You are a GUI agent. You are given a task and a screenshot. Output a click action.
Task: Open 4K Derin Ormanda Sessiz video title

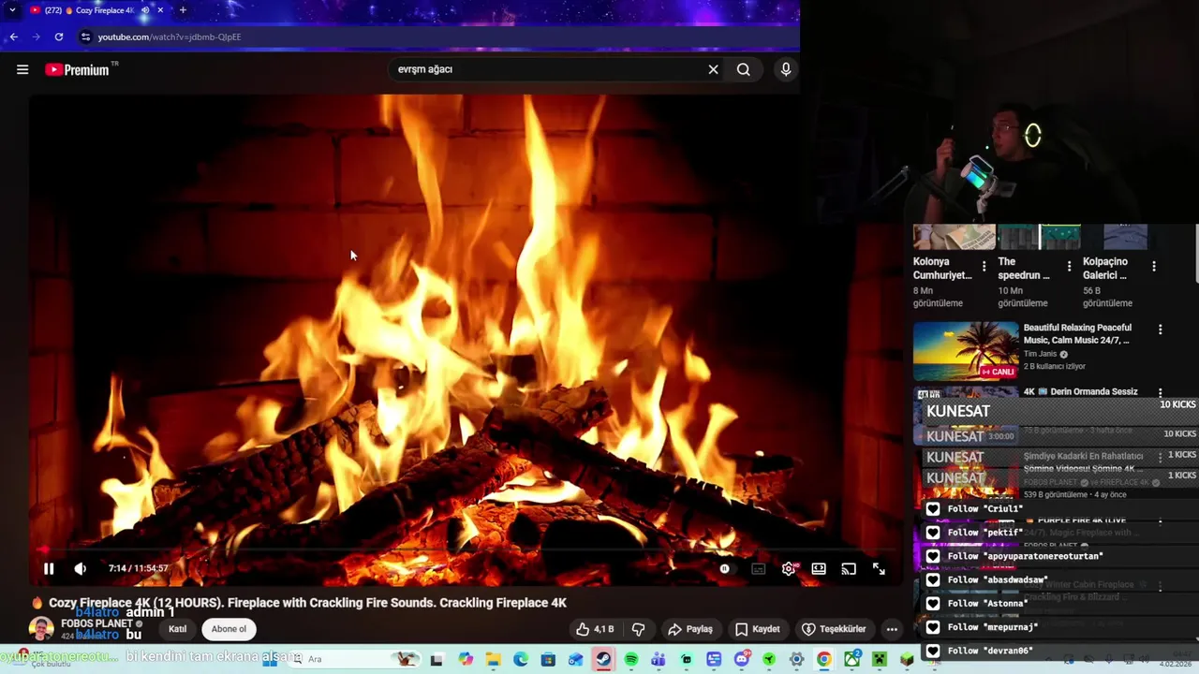pyautogui.click(x=1081, y=391)
